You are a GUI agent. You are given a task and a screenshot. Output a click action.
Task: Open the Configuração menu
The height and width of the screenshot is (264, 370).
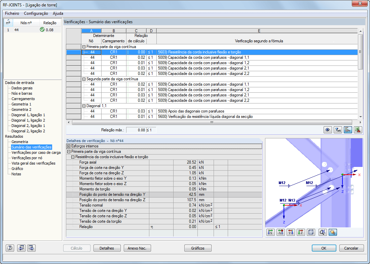click(36, 13)
